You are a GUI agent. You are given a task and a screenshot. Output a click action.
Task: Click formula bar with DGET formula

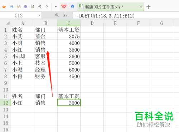click(x=126, y=16)
